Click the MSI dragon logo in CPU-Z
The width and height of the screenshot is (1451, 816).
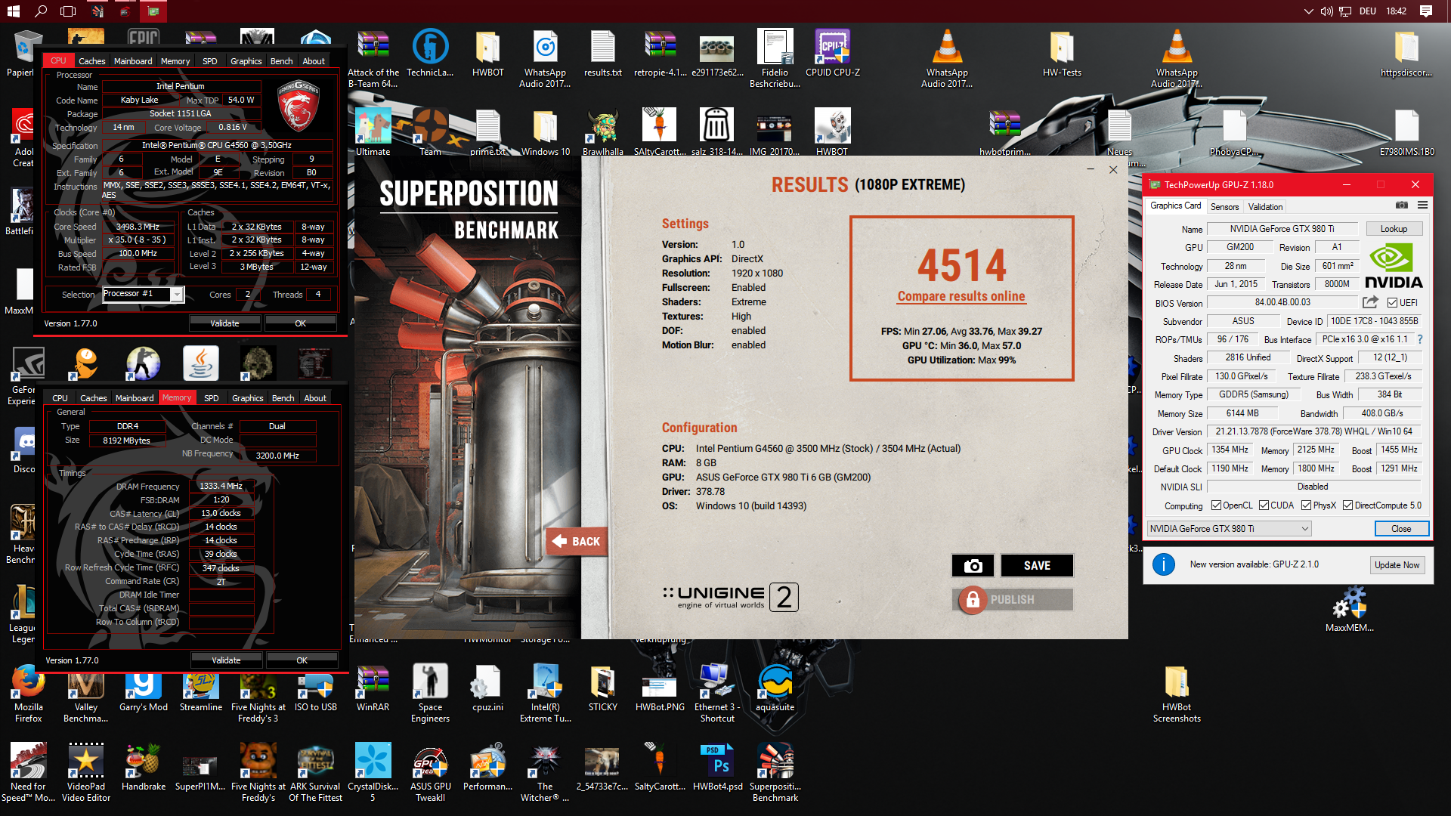click(x=299, y=105)
